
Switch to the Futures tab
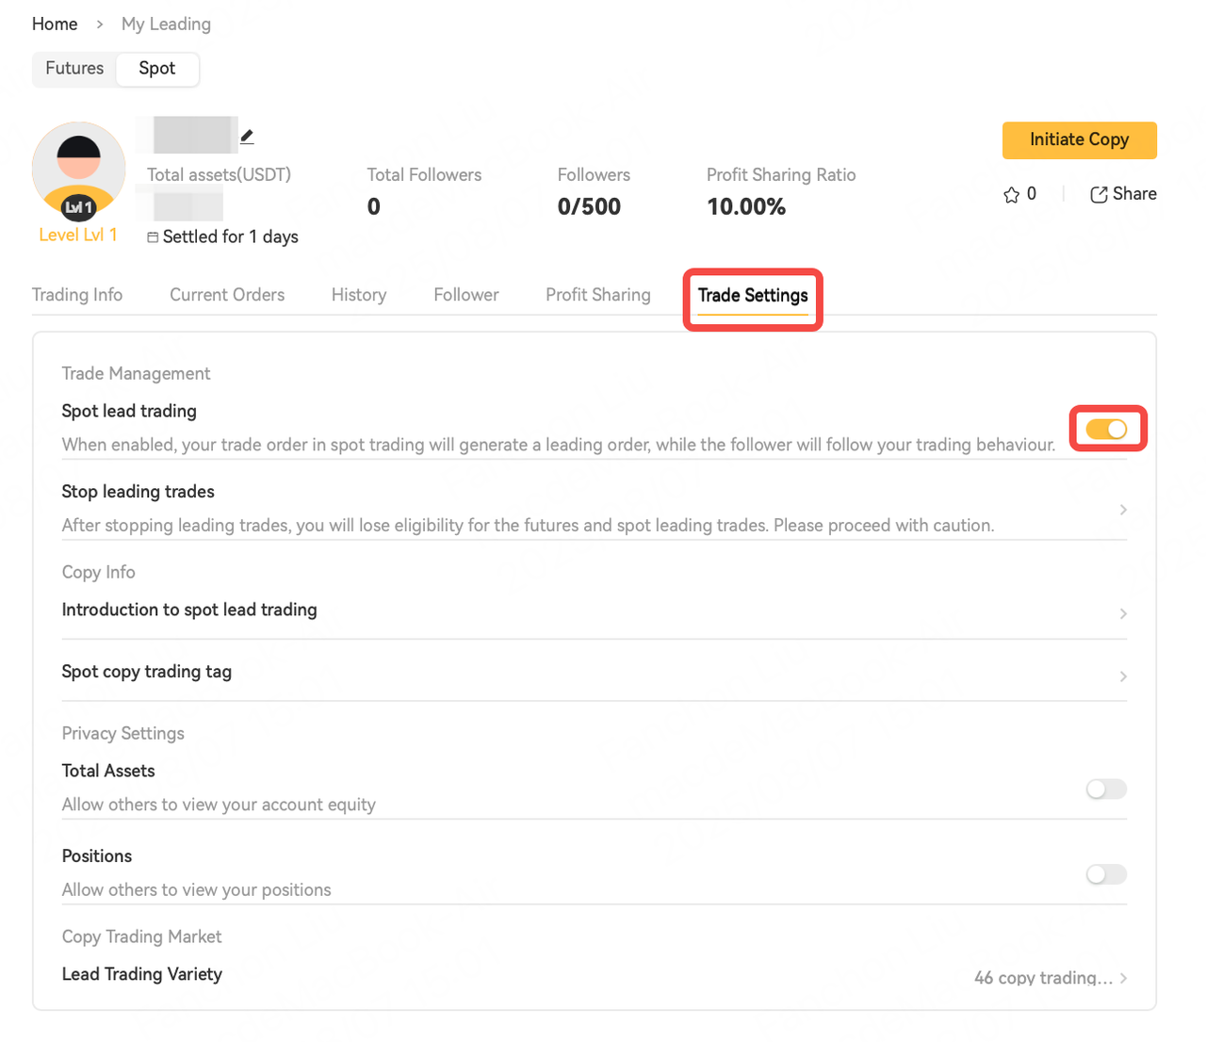click(x=74, y=69)
